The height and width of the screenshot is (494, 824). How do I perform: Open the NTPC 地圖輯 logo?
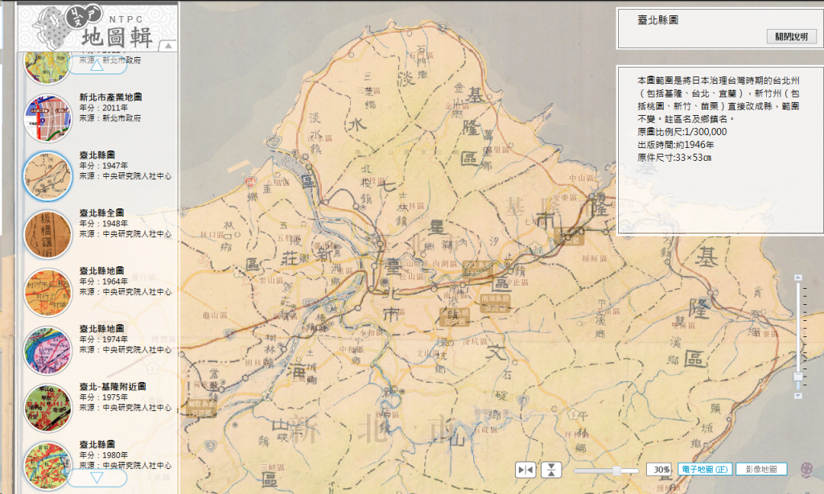pyautogui.click(x=95, y=28)
